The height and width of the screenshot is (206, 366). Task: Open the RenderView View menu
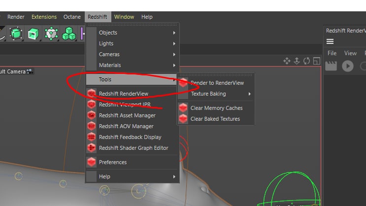click(350, 53)
